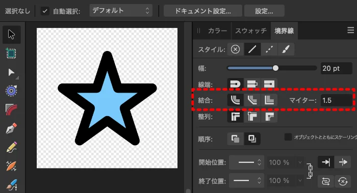Place arrowhead past line end
The width and height of the screenshot is (357, 193).
343,162
